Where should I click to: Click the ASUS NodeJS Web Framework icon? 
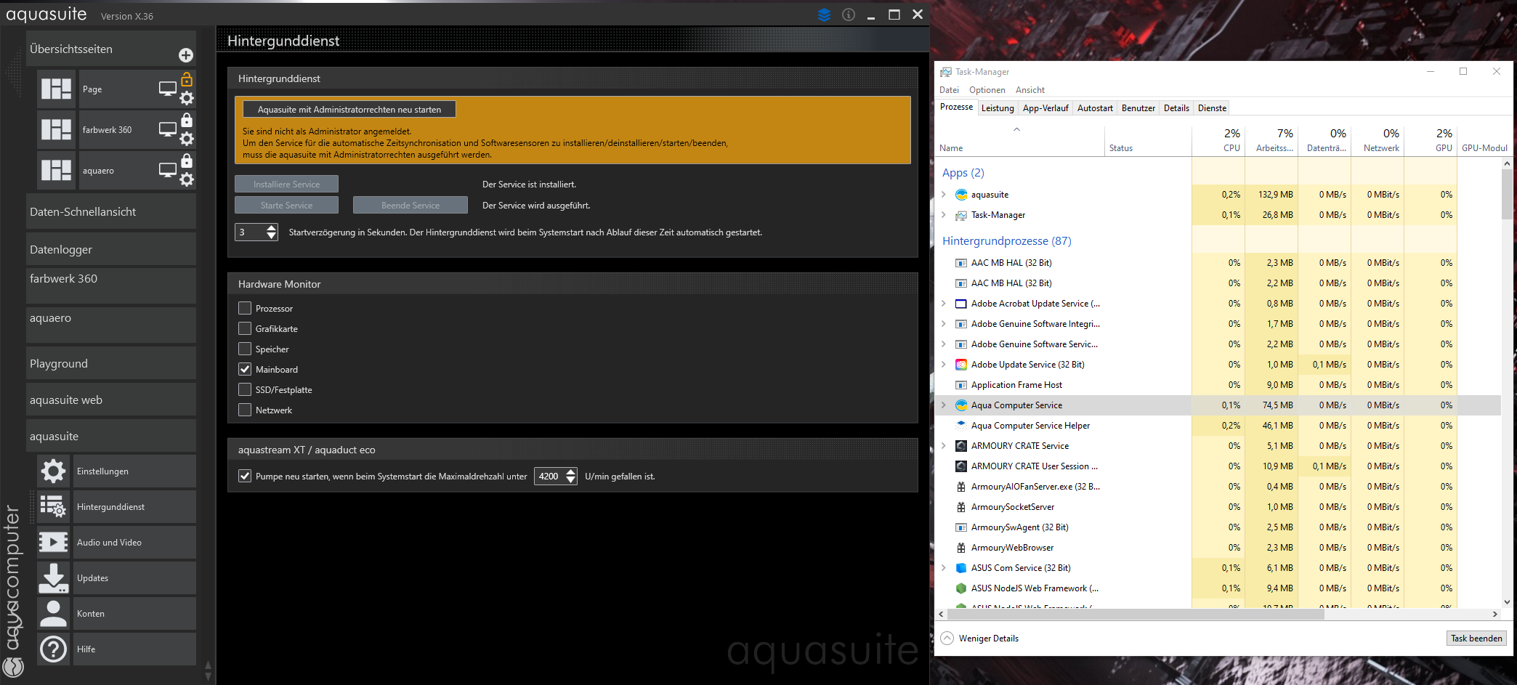pyautogui.click(x=961, y=588)
